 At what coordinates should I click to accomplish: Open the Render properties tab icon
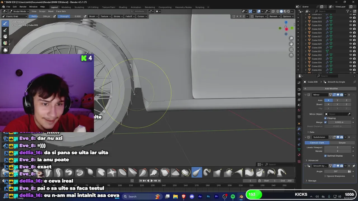[299, 89]
